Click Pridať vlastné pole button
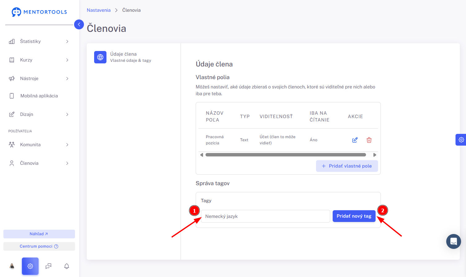This screenshot has width=466, height=277. pos(347,166)
